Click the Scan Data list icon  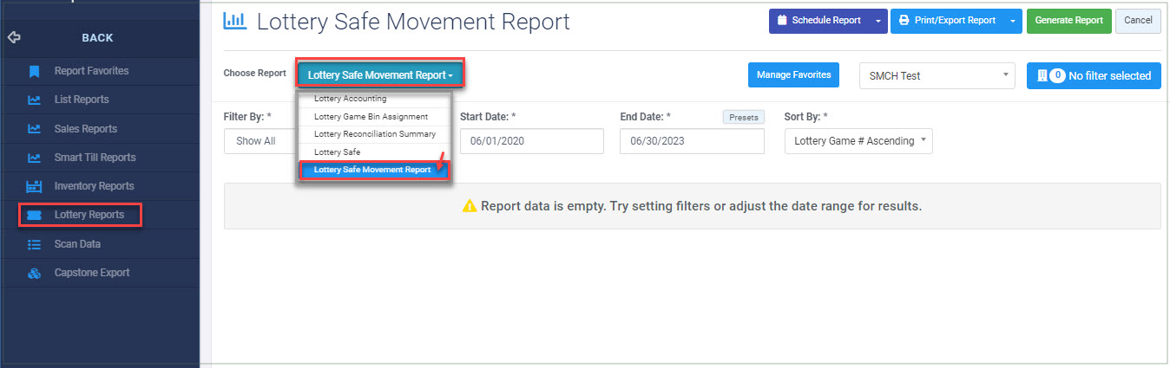click(x=34, y=244)
